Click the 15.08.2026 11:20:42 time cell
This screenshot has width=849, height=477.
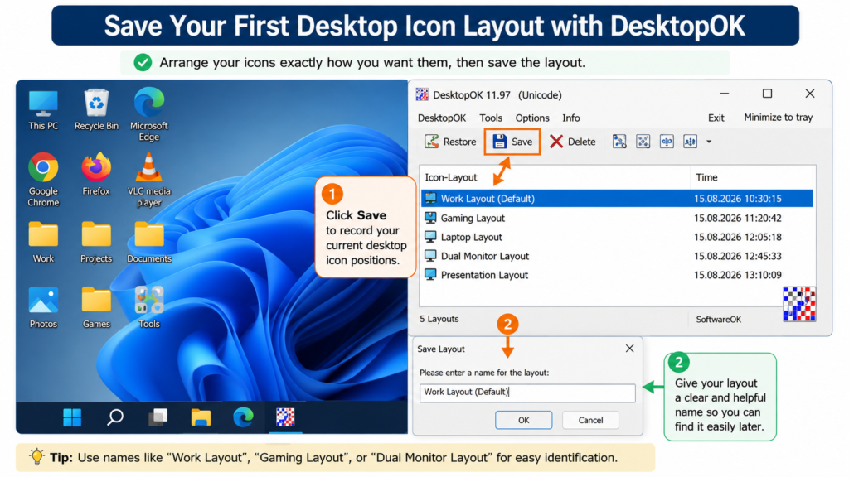pyautogui.click(x=737, y=218)
